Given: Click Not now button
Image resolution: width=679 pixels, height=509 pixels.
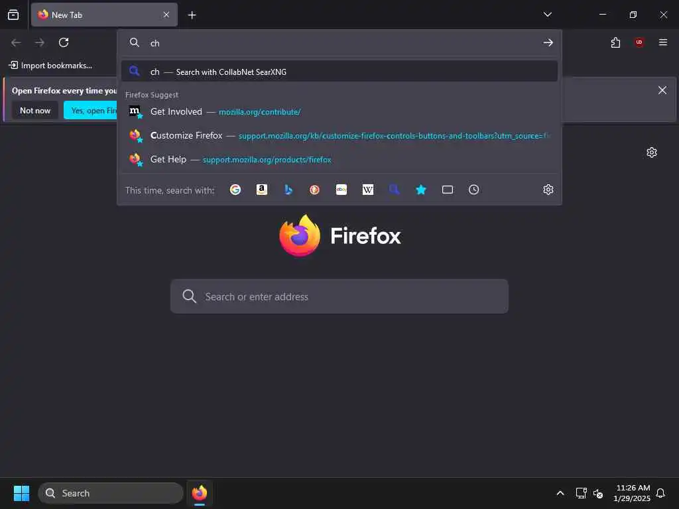Looking at the screenshot, I should point(35,111).
